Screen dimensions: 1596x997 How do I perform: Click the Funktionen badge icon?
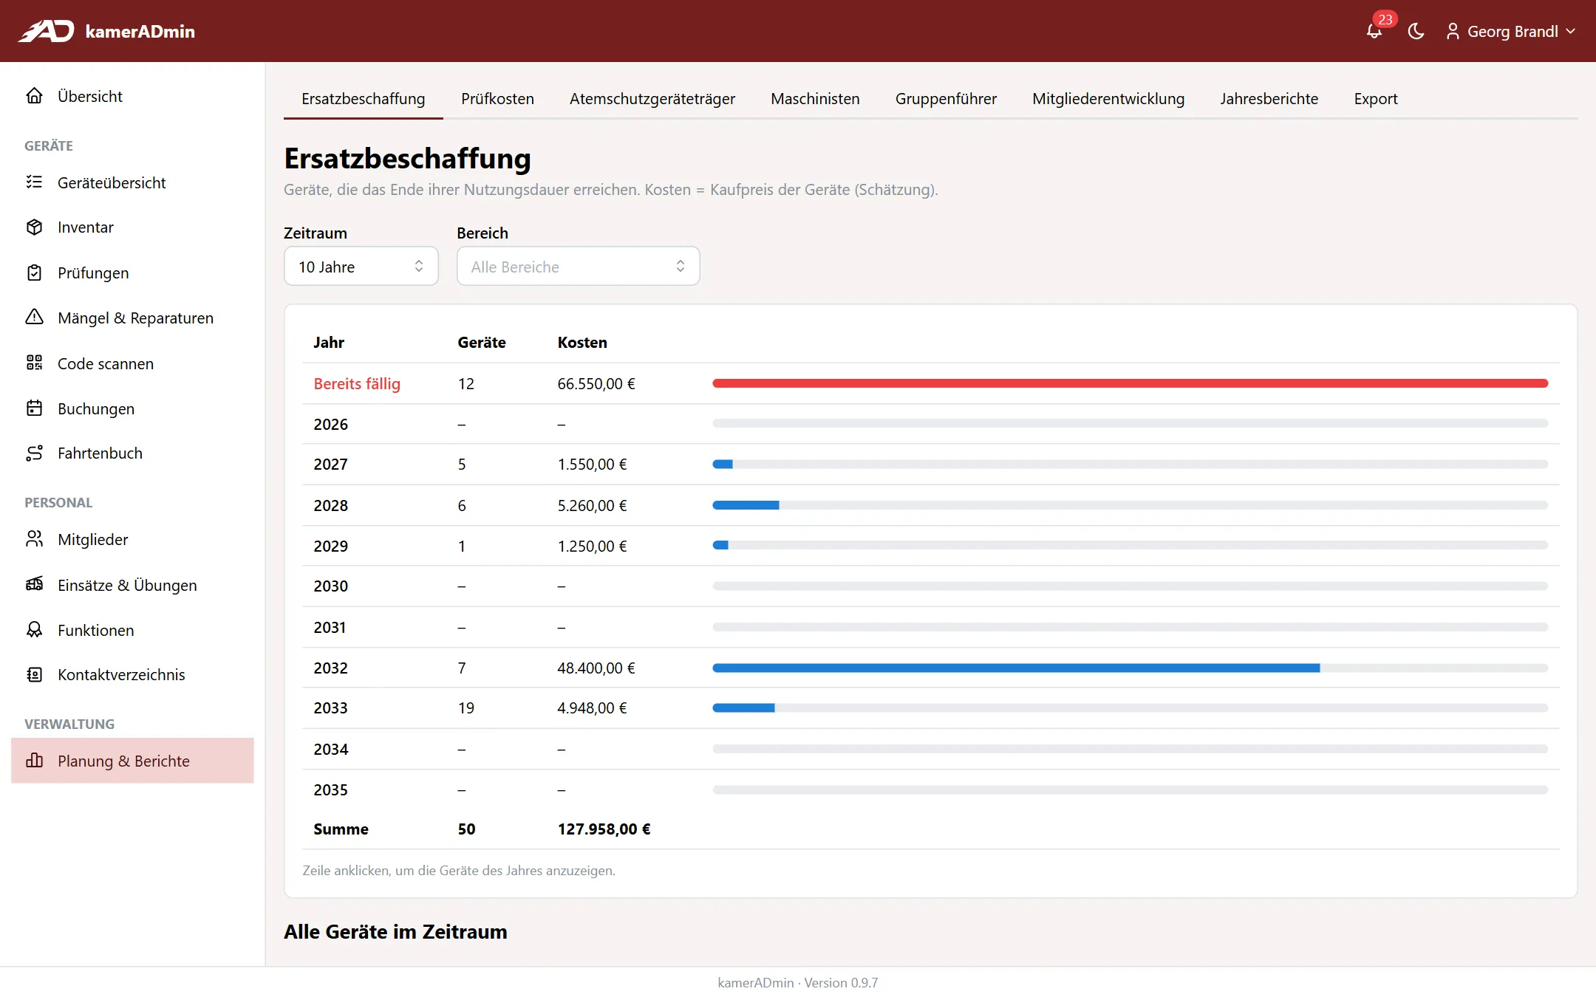tap(34, 629)
